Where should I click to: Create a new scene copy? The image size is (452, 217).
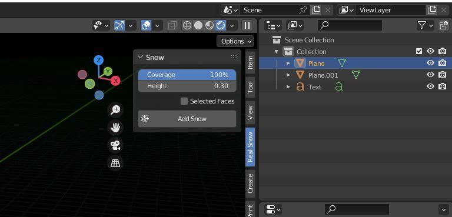(316, 10)
